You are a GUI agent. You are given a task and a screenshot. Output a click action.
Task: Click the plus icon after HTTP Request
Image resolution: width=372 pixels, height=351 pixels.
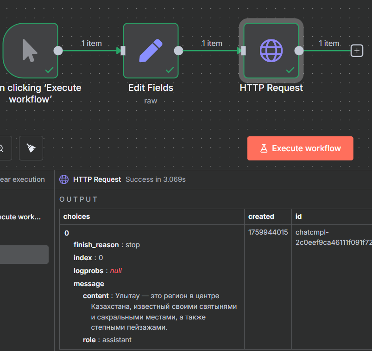[357, 51]
